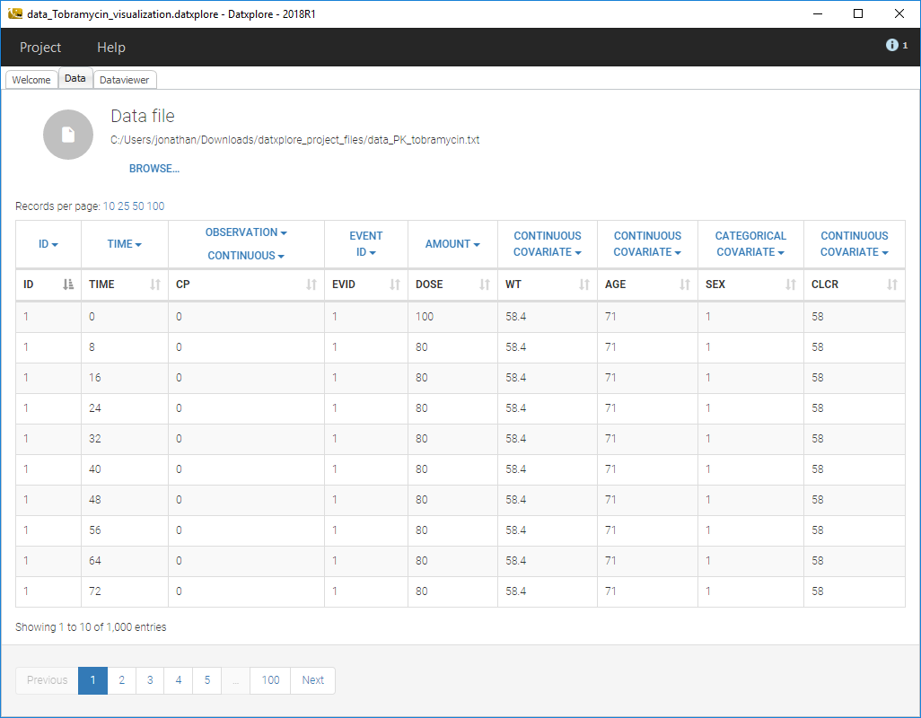The image size is (921, 718).
Task: Sort by WT column sort arrows
Action: (x=584, y=285)
